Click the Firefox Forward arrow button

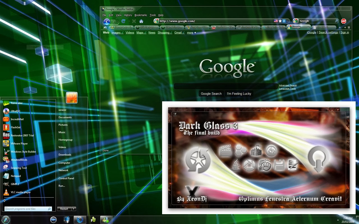pyautogui.click(x=114, y=21)
